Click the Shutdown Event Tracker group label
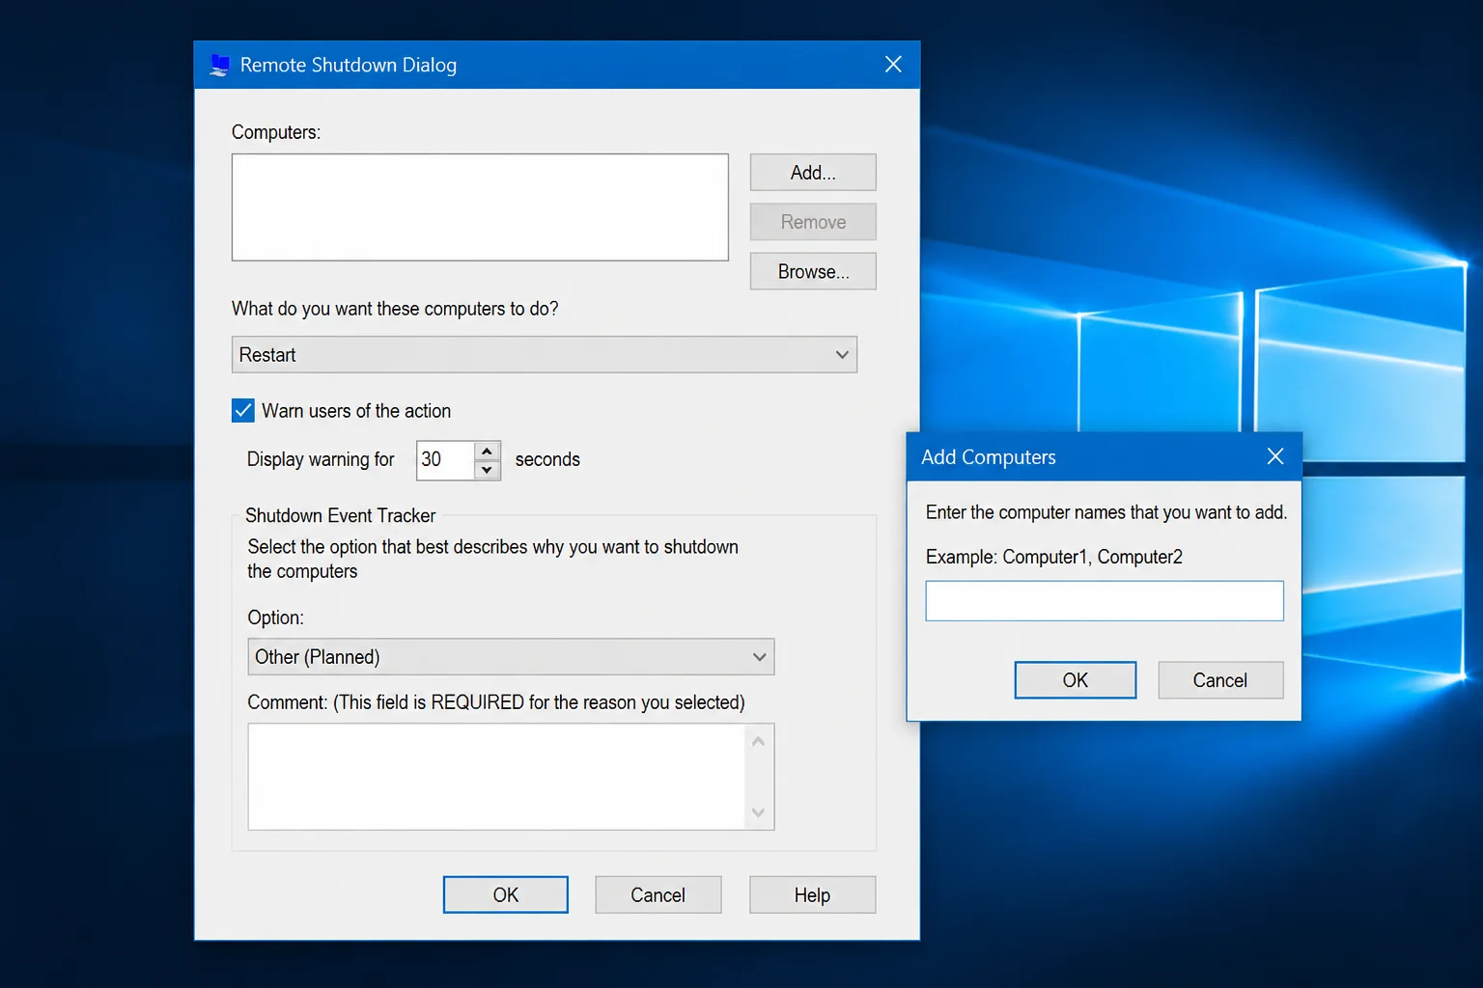Viewport: 1483px width, 988px height. pyautogui.click(x=340, y=515)
